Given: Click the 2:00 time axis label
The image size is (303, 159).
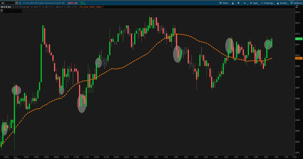Looking at the screenshot, I should pyautogui.click(x=176, y=157).
